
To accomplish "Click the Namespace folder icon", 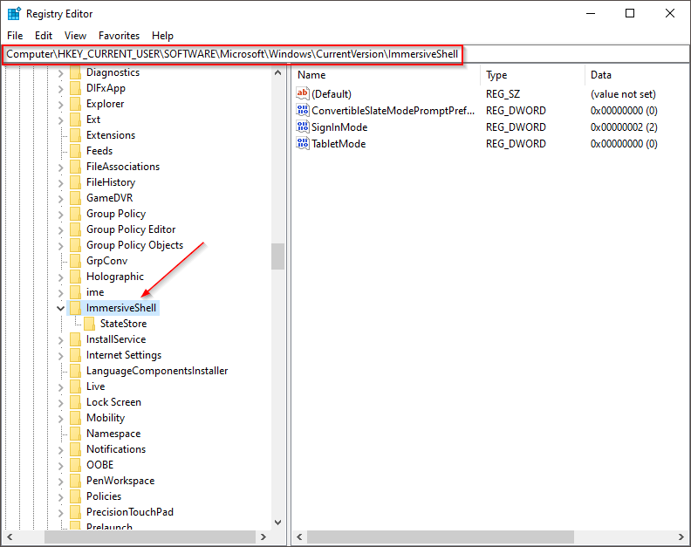I will pyautogui.click(x=75, y=434).
